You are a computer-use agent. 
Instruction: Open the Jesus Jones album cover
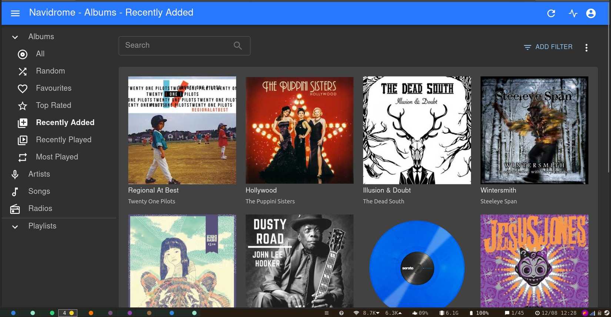coord(534,261)
